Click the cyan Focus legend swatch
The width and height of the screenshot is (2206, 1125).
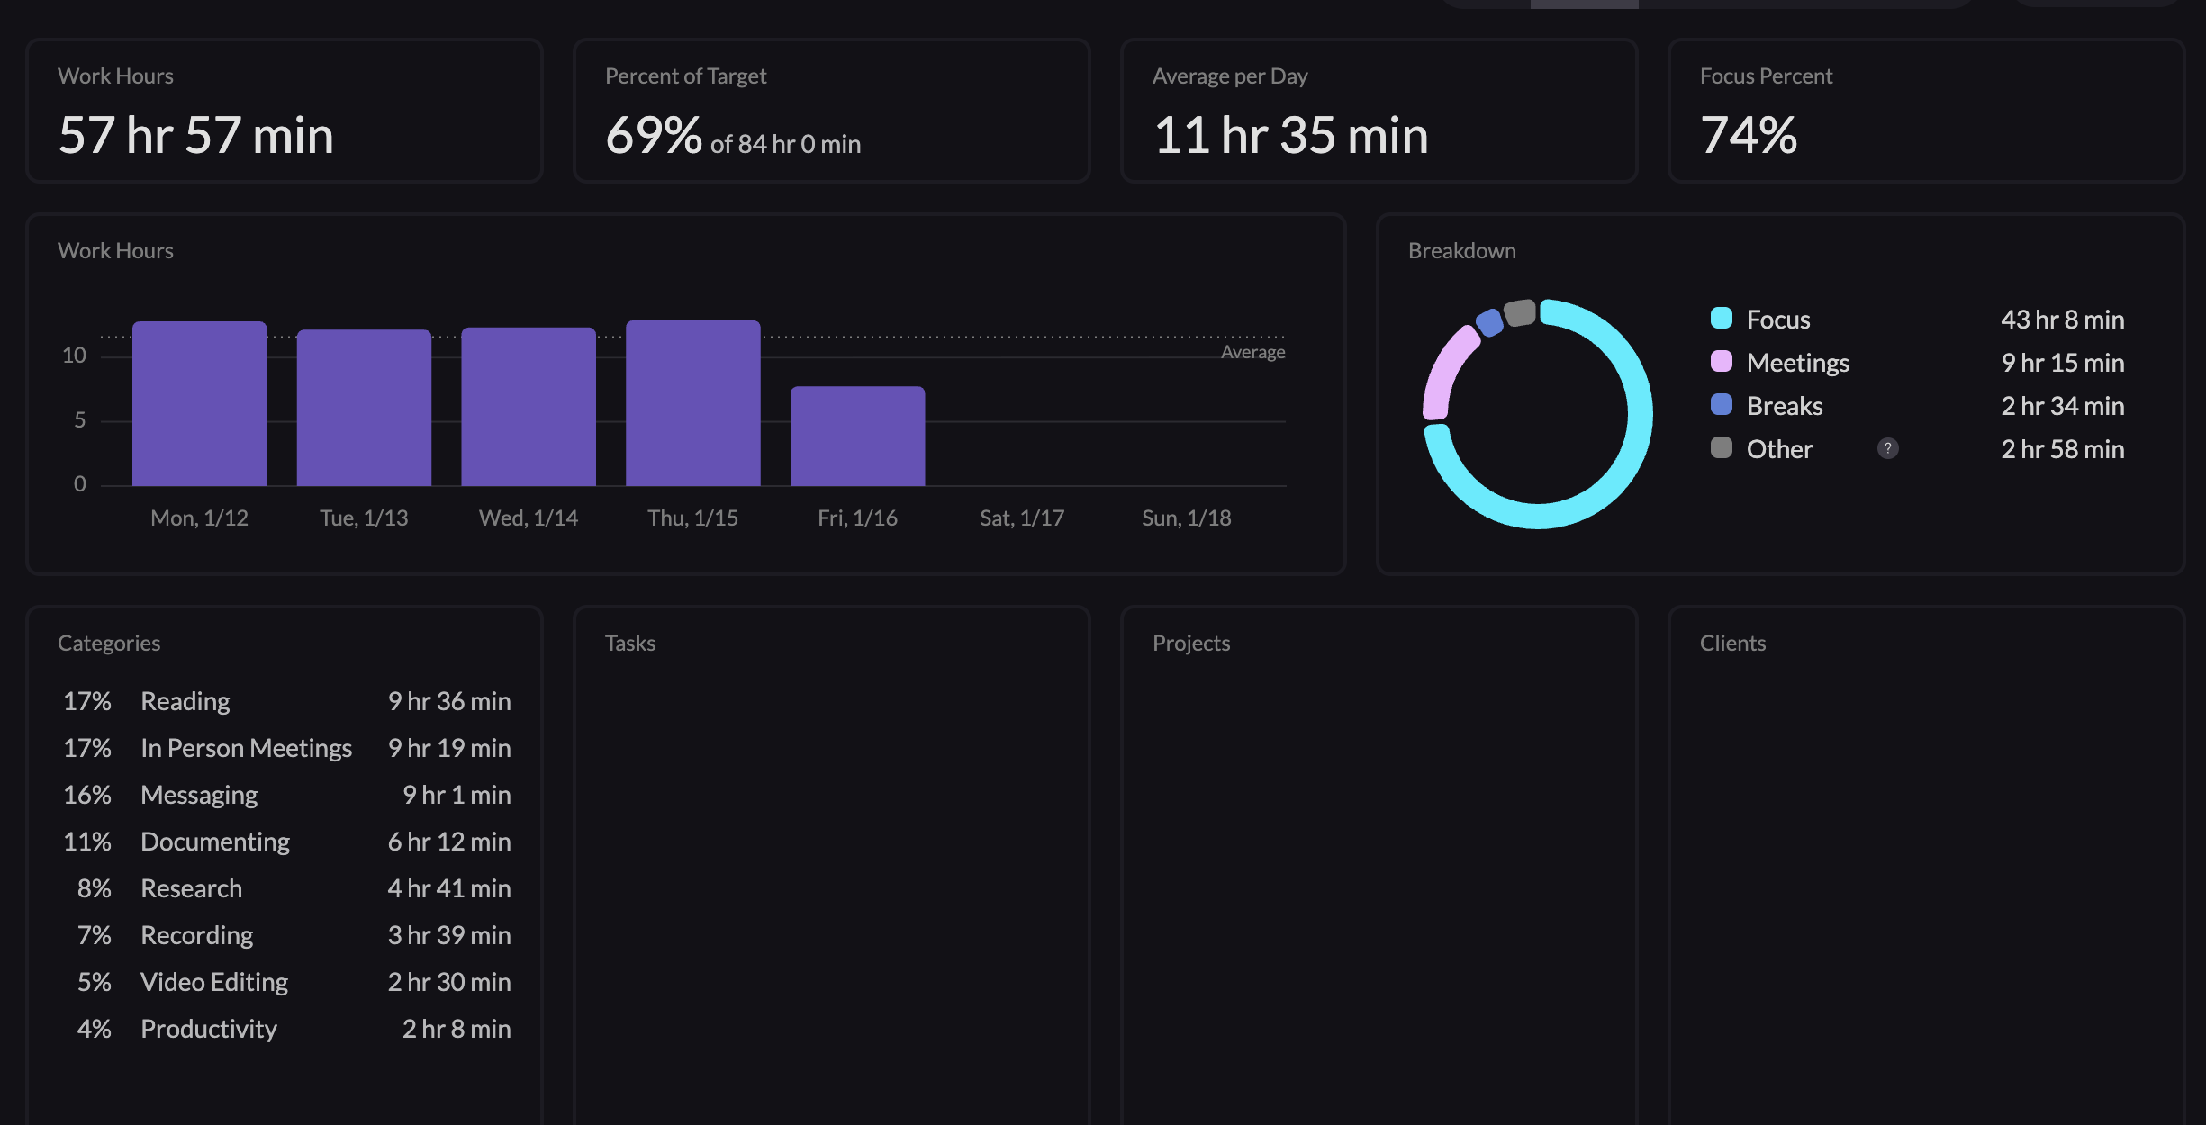coord(1721,318)
